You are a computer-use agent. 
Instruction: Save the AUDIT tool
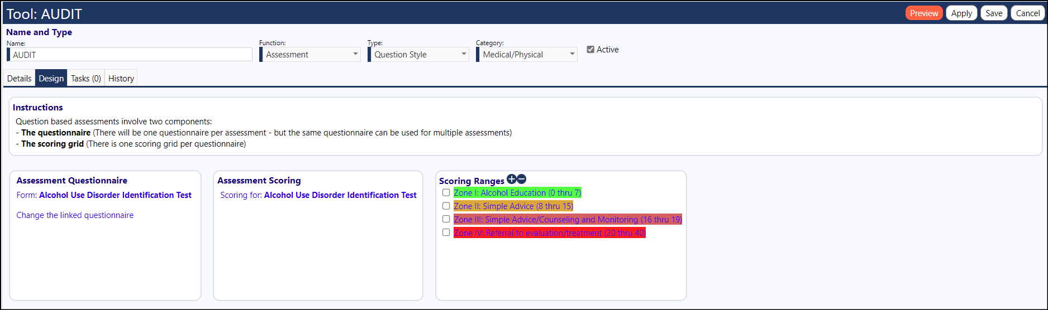tap(994, 13)
